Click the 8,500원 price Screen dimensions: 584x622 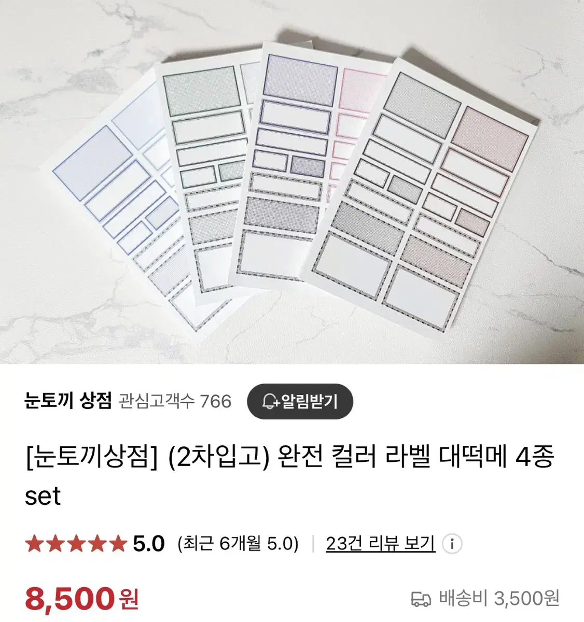coord(81,599)
